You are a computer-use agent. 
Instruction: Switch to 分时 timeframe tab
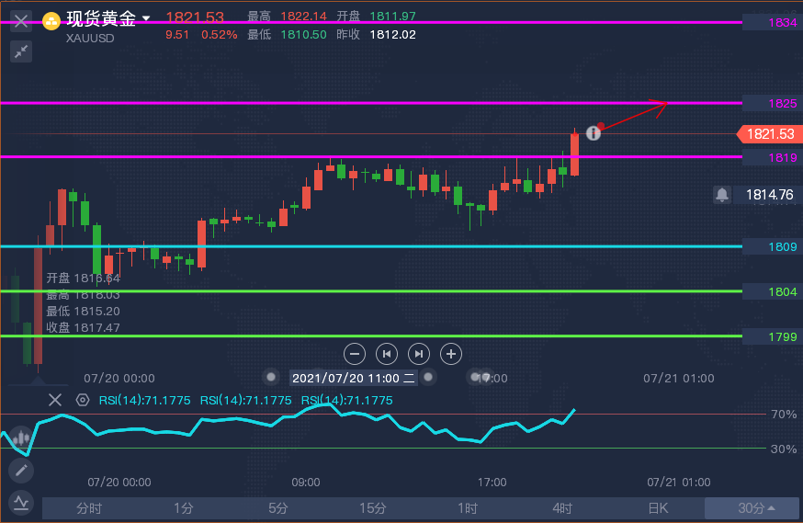(89, 508)
